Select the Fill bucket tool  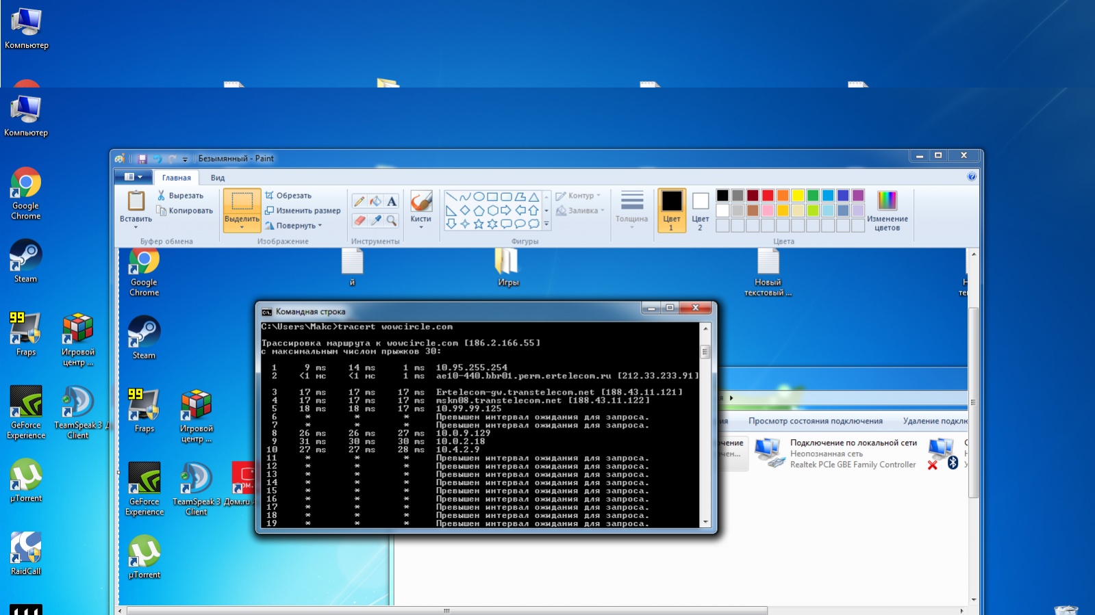375,201
